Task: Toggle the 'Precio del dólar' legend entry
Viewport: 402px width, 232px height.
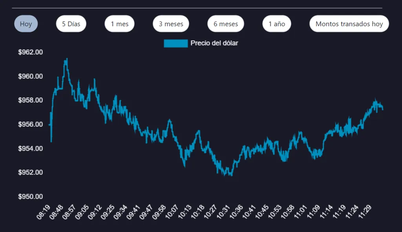Action: [x=214, y=43]
